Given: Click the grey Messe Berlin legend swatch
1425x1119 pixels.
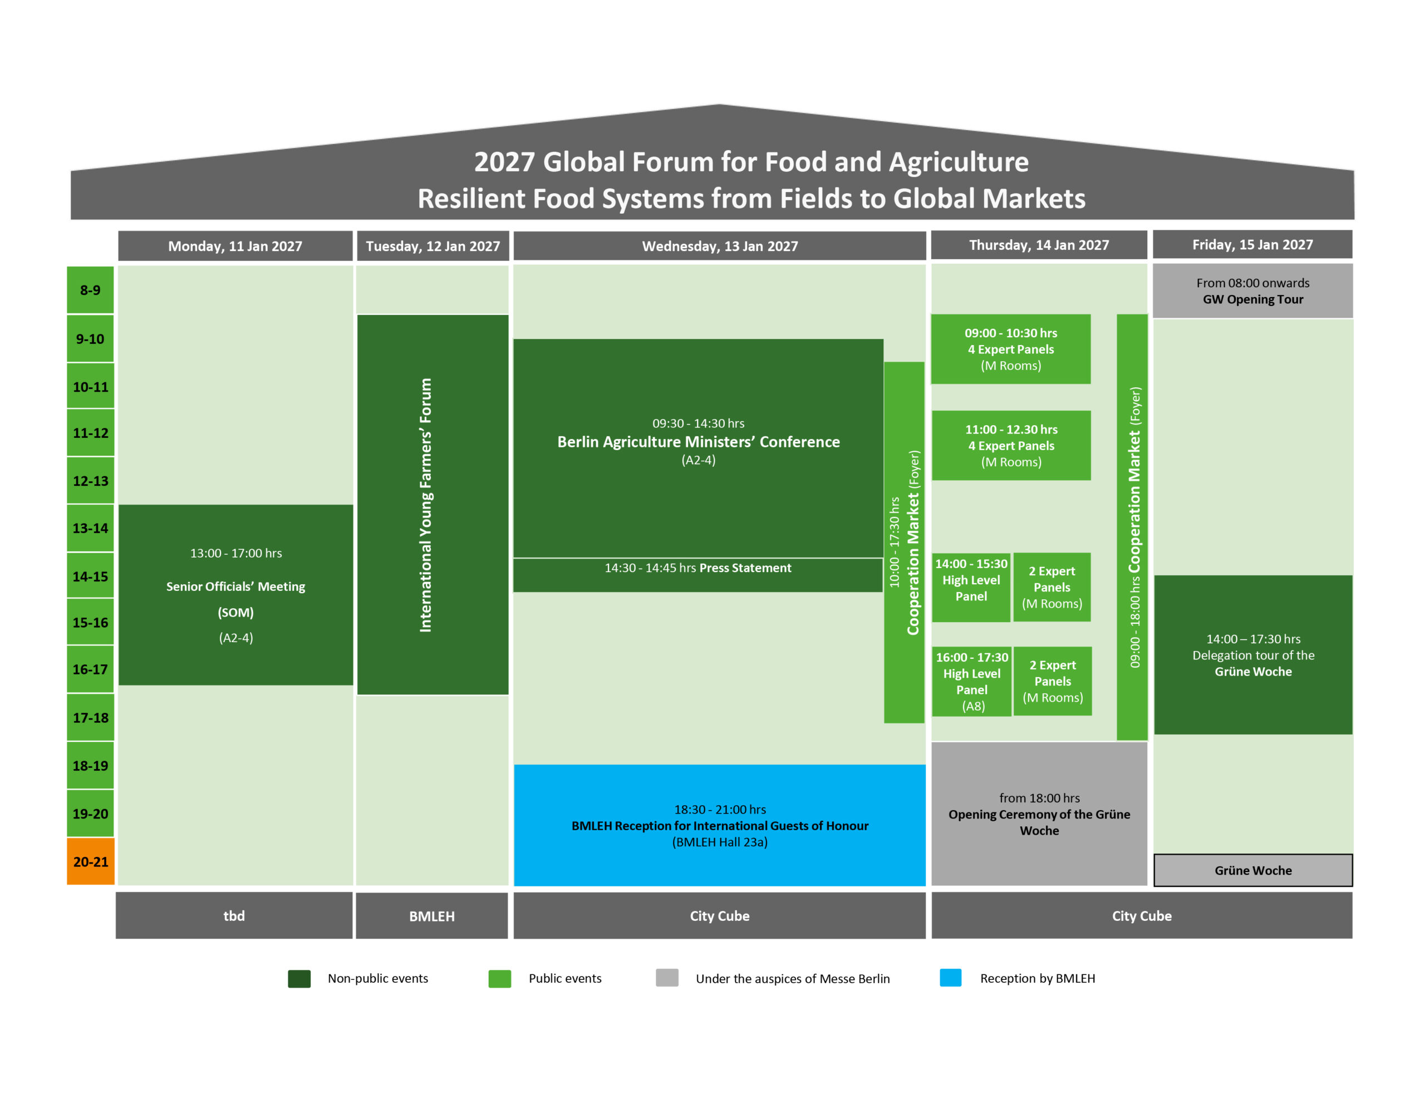Looking at the screenshot, I should 667,978.
